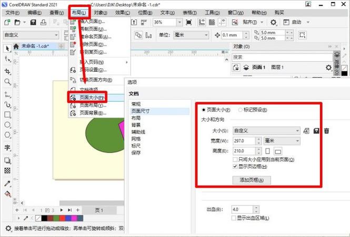Choose the landscape orientation button in dialog

[278, 152]
